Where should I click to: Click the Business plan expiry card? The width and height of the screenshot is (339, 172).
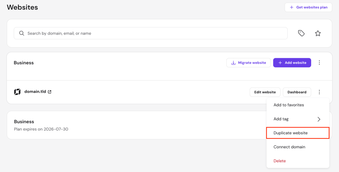pos(137,125)
